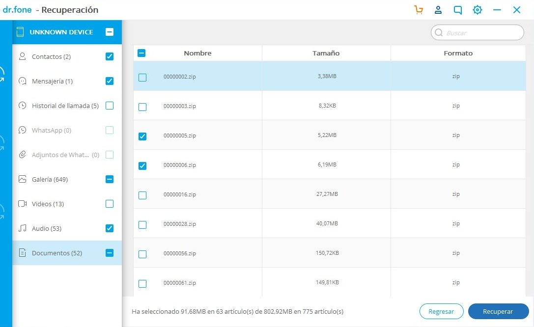Enable the Historial de llamada checkbox
Image resolution: width=534 pixels, height=327 pixels.
tap(110, 106)
